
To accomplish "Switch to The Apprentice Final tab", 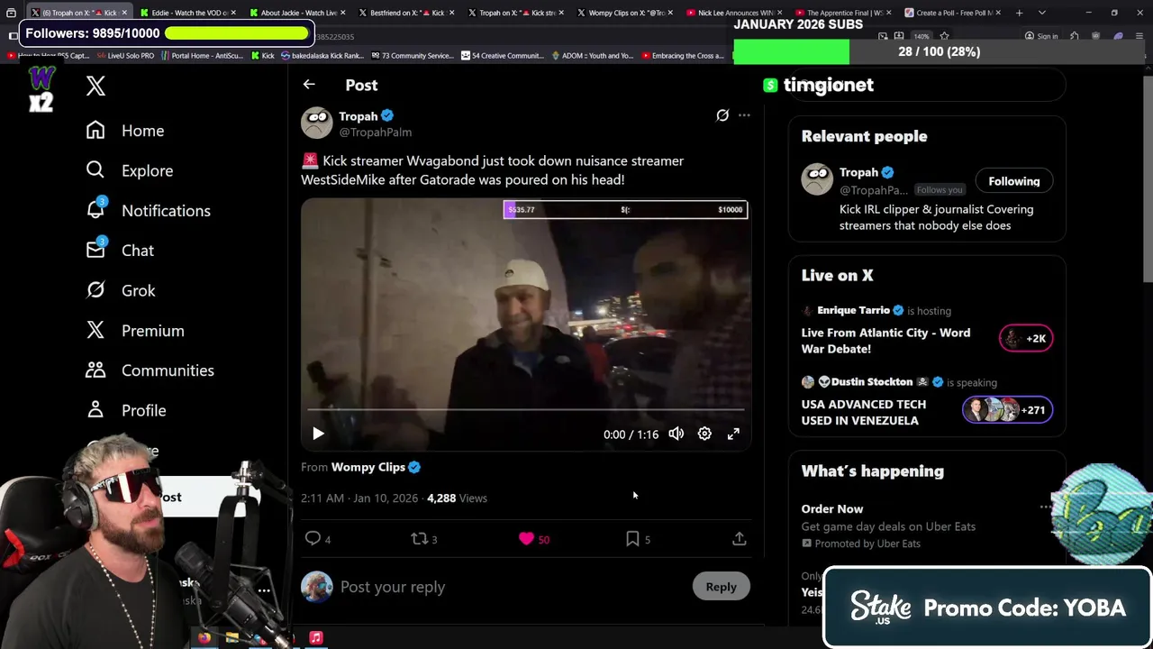I will click(841, 13).
